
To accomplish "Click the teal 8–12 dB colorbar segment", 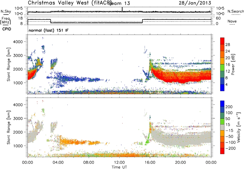I will click(222, 74).
